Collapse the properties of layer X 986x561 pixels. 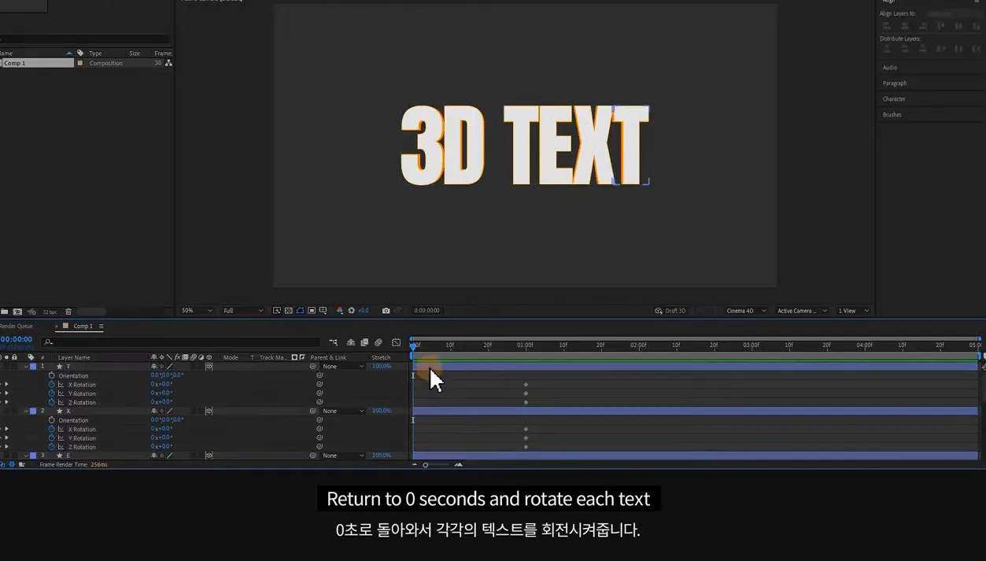click(26, 411)
